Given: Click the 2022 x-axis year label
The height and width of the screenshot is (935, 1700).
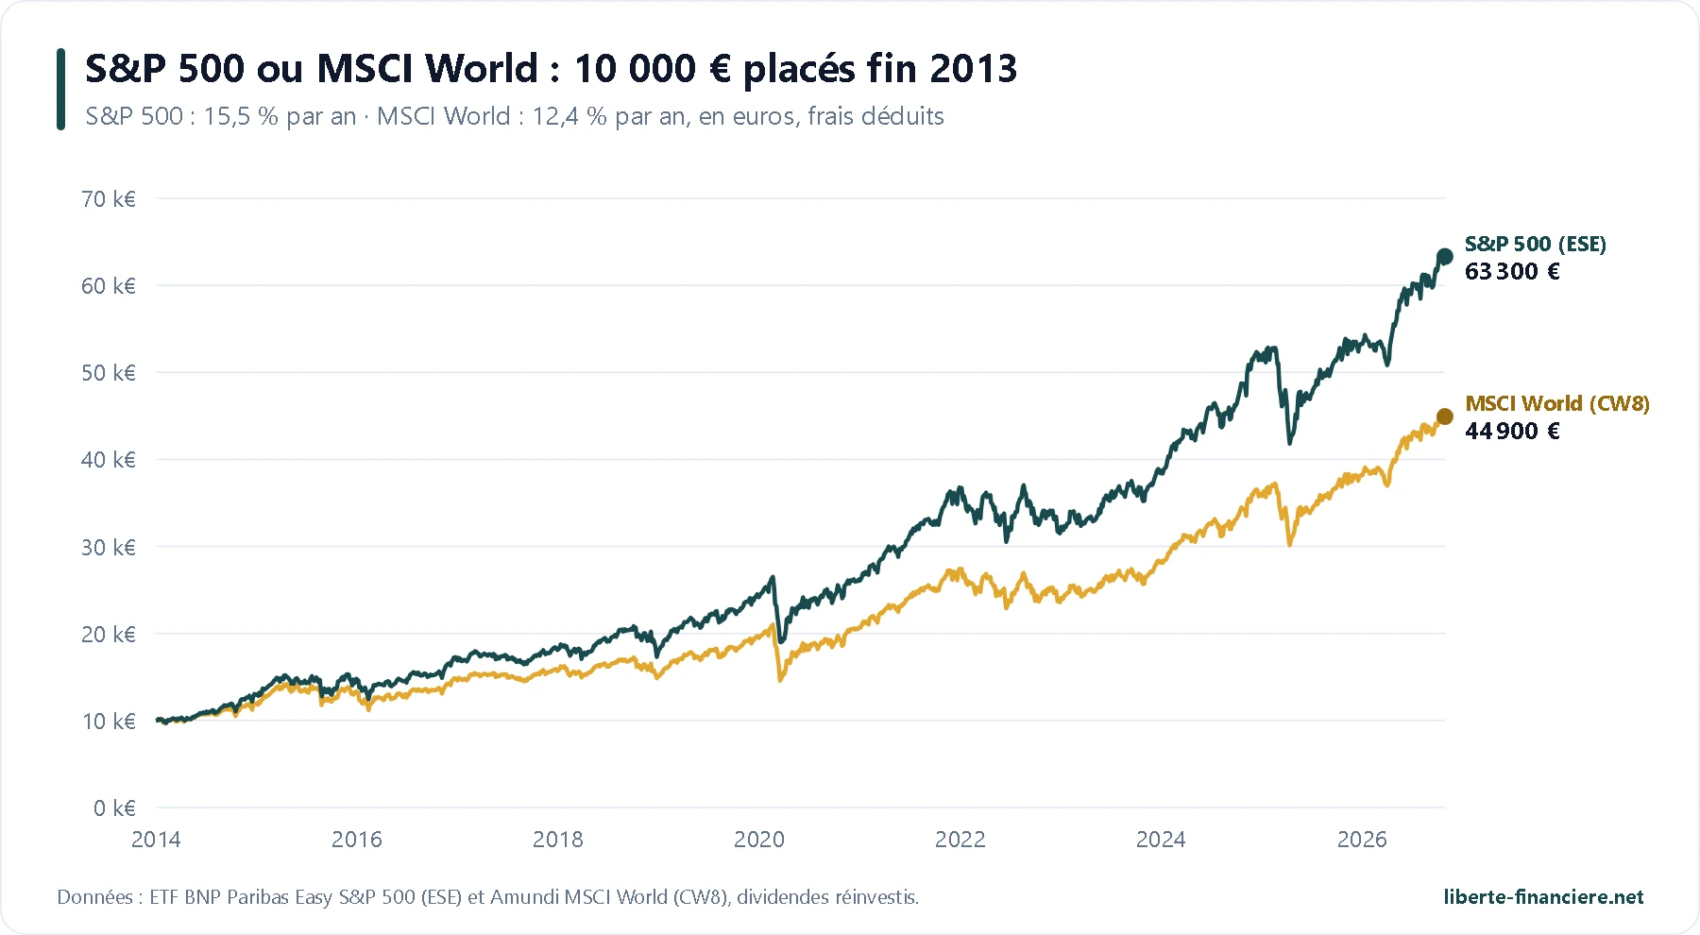Looking at the screenshot, I should coord(960,840).
